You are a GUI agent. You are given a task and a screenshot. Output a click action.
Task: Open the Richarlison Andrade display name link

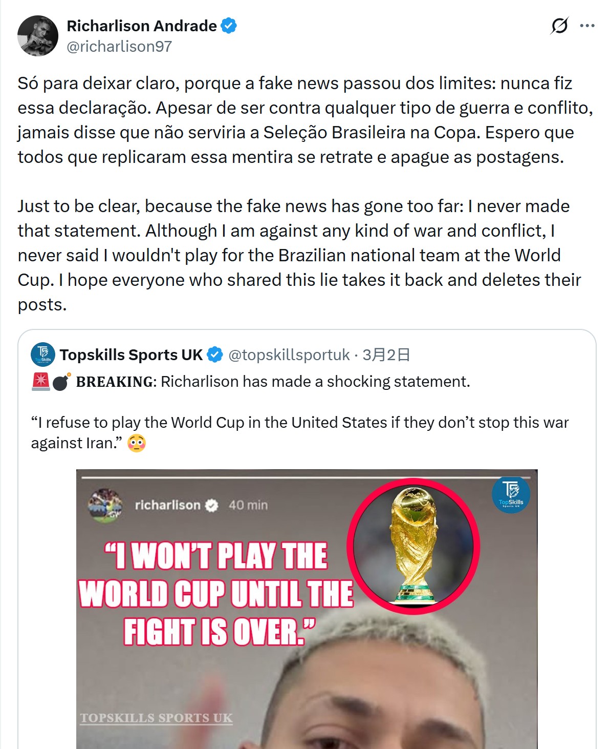coord(142,26)
